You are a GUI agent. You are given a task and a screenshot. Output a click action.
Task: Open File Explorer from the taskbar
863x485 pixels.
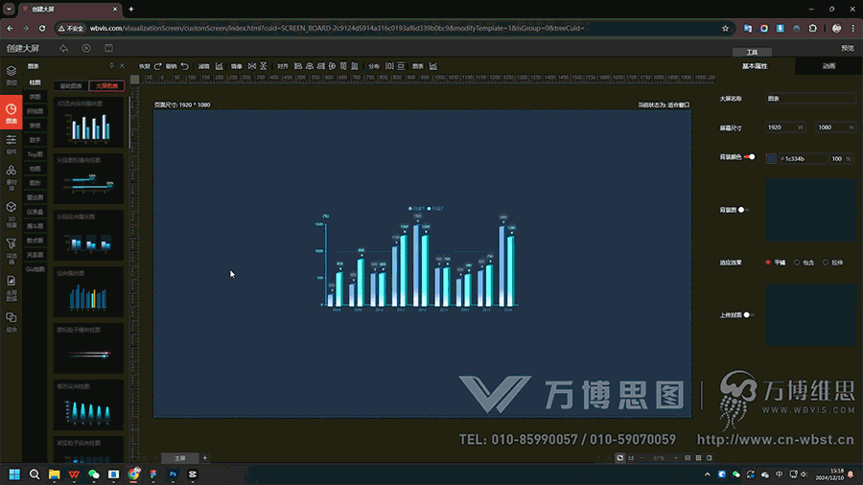click(54, 474)
